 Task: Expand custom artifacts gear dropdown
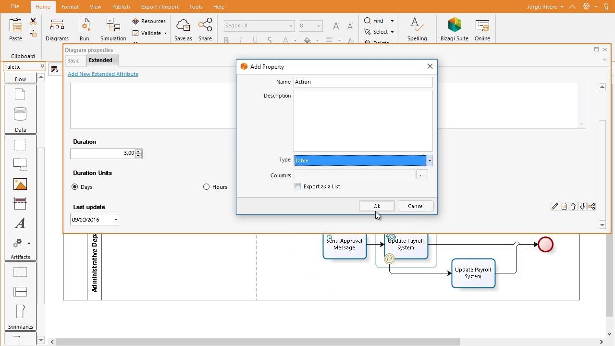tap(29, 243)
